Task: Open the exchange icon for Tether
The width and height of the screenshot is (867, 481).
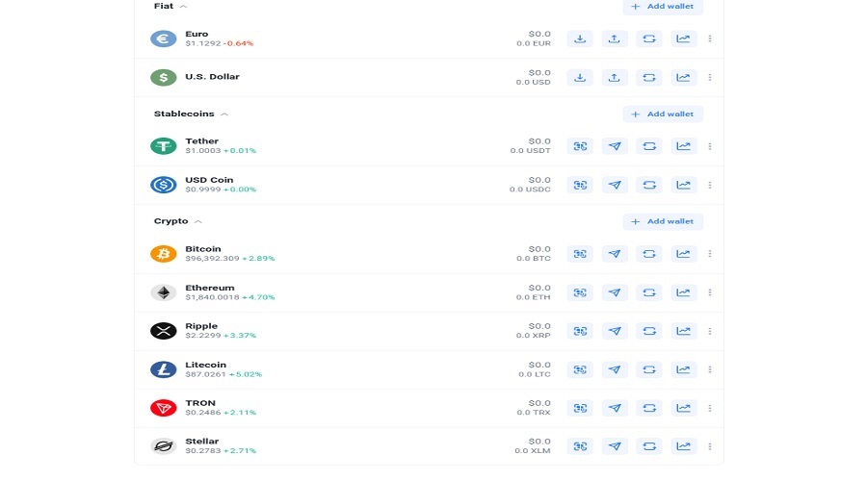Action: pyautogui.click(x=648, y=146)
